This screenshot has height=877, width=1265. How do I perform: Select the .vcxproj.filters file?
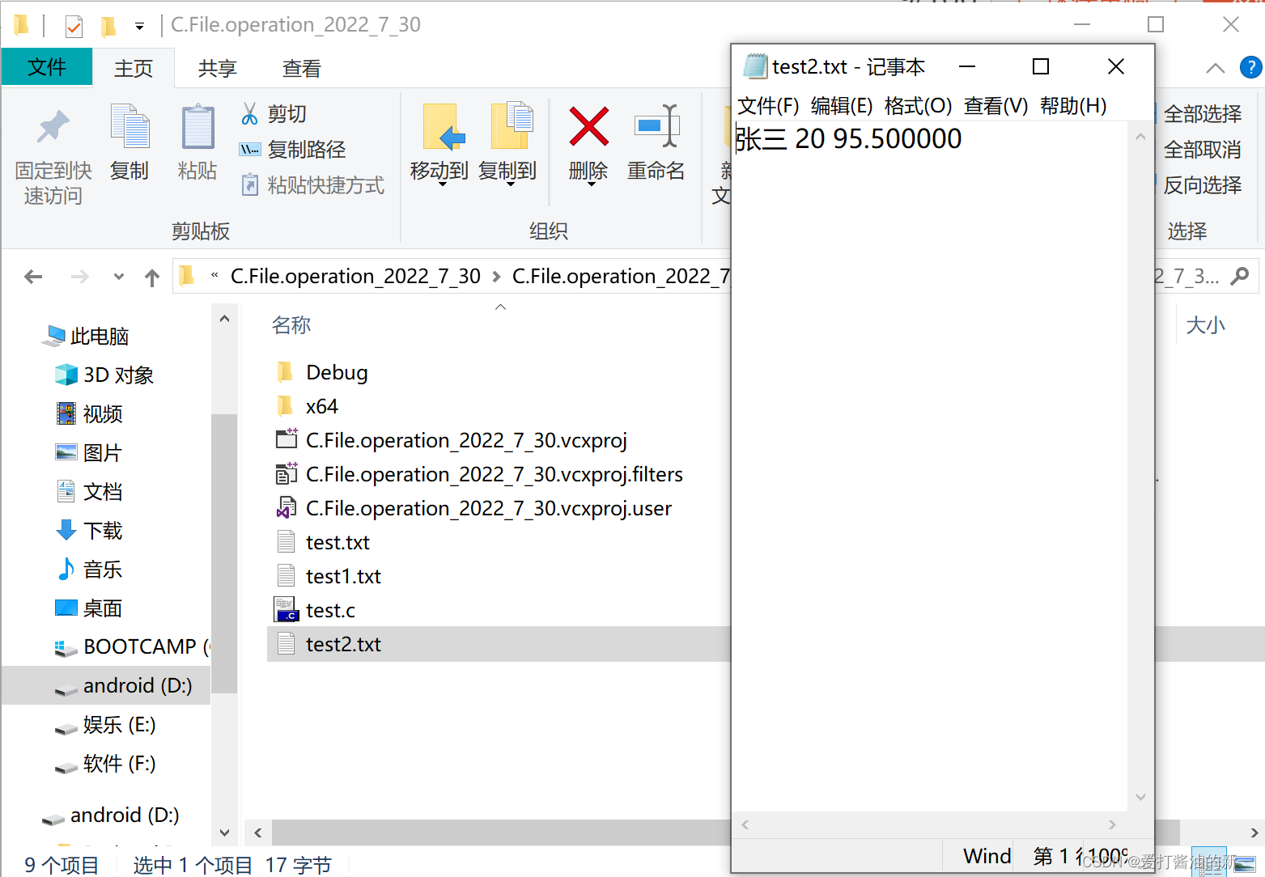coord(479,474)
